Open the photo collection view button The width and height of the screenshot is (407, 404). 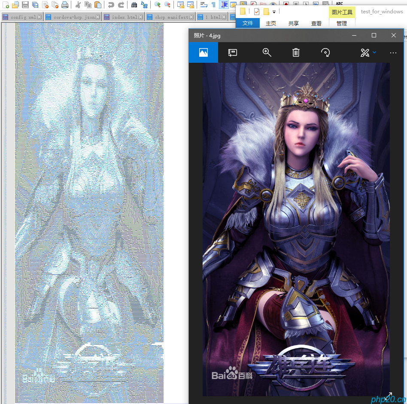click(203, 52)
